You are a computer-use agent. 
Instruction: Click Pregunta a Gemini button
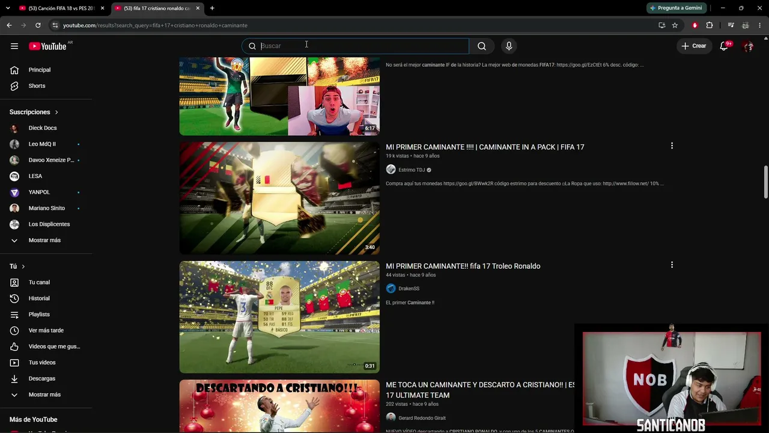[675, 8]
